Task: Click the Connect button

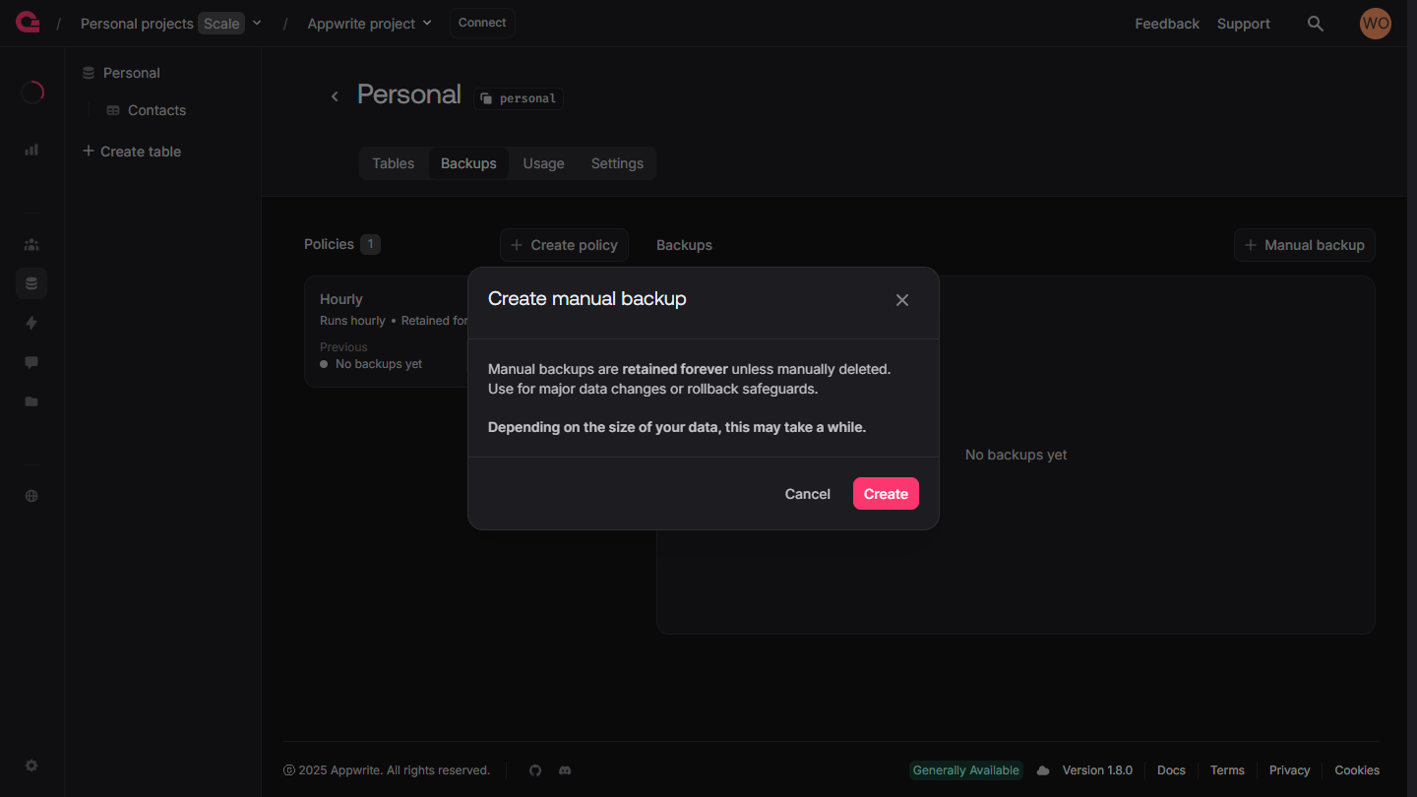Action: pyautogui.click(x=482, y=23)
